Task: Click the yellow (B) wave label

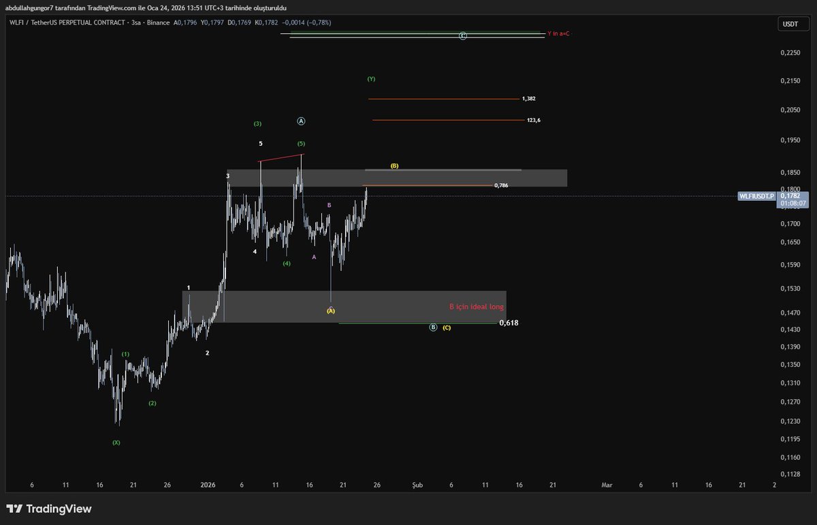Action: [x=394, y=165]
